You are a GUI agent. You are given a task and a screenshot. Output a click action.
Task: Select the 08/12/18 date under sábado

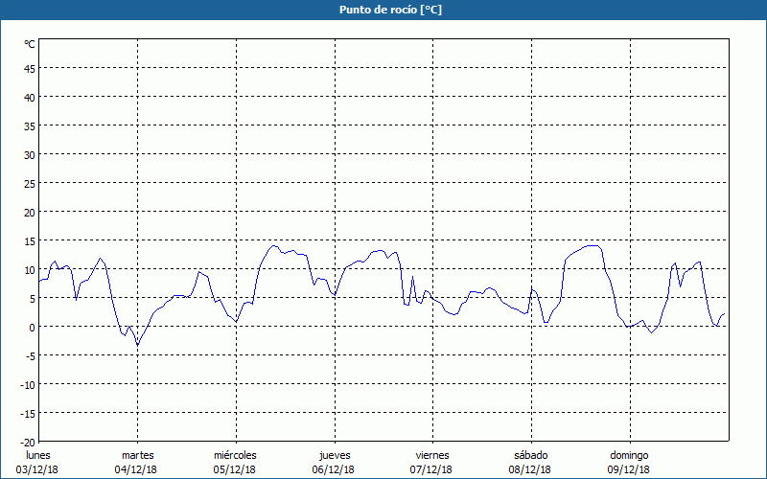click(x=530, y=469)
